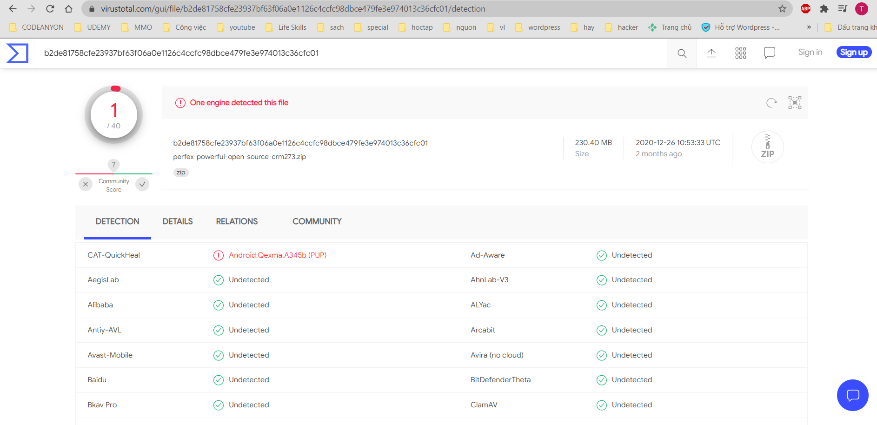Click the upload file icon
877x425 pixels.
(711, 53)
